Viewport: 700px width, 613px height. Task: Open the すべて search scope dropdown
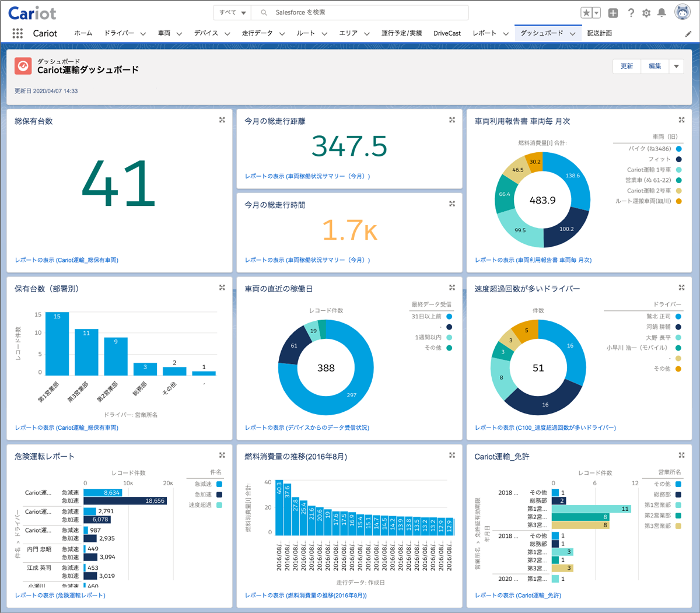tap(233, 12)
